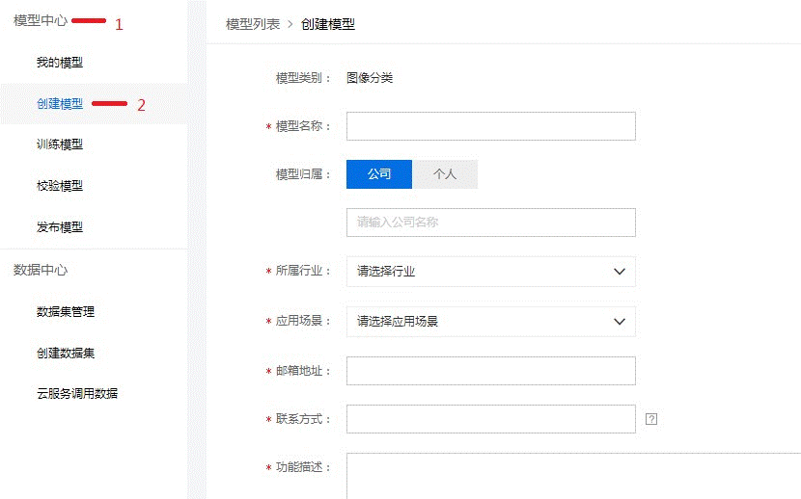Open 校验模型 sidebar entry

[60, 186]
